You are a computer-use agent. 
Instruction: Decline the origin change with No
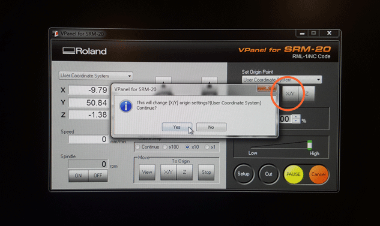coord(211,127)
